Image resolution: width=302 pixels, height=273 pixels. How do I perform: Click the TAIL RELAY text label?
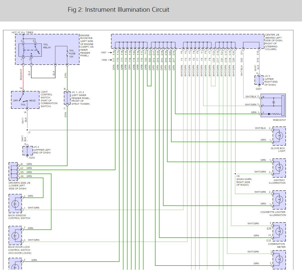coord(47,46)
